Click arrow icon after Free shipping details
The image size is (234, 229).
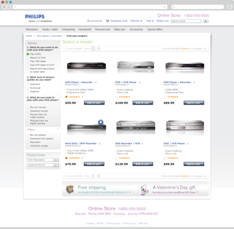(129, 192)
